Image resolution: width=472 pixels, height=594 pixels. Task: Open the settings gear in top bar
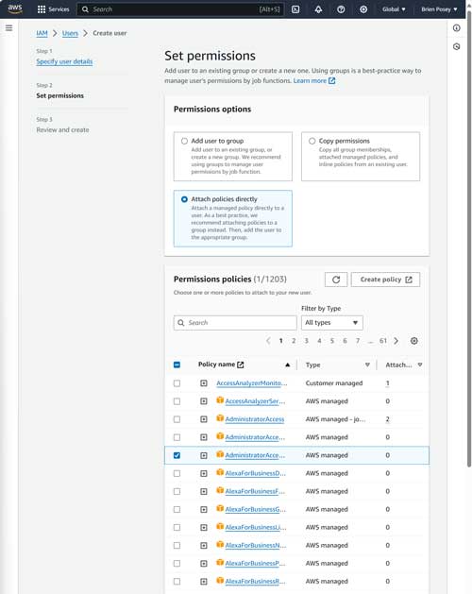pos(363,9)
